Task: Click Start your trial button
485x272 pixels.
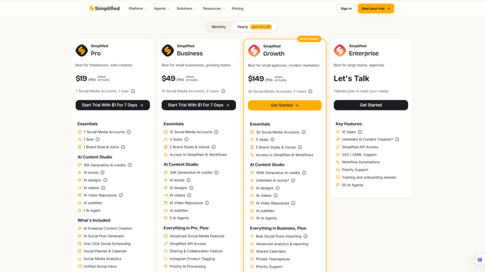Action: tap(376, 9)
